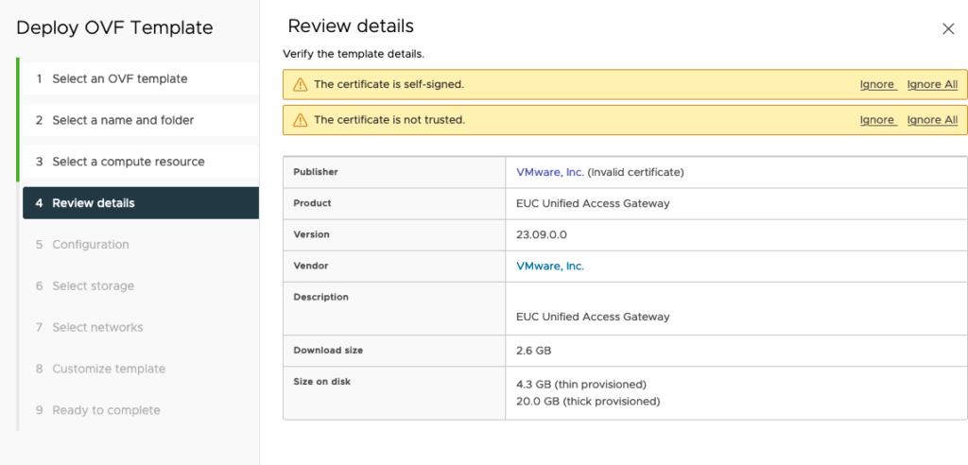
Task: Select step 8 Customize template
Action: pyautogui.click(x=108, y=370)
